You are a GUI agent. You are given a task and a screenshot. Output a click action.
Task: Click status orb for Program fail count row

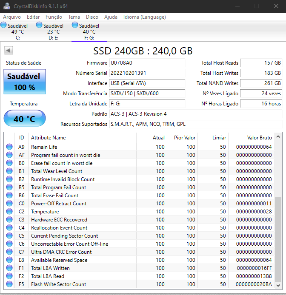coord(9,155)
